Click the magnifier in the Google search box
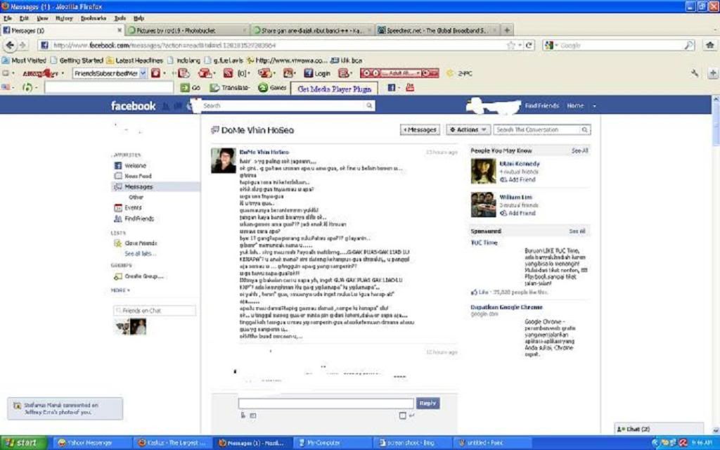720x450 pixels. pos(689,45)
